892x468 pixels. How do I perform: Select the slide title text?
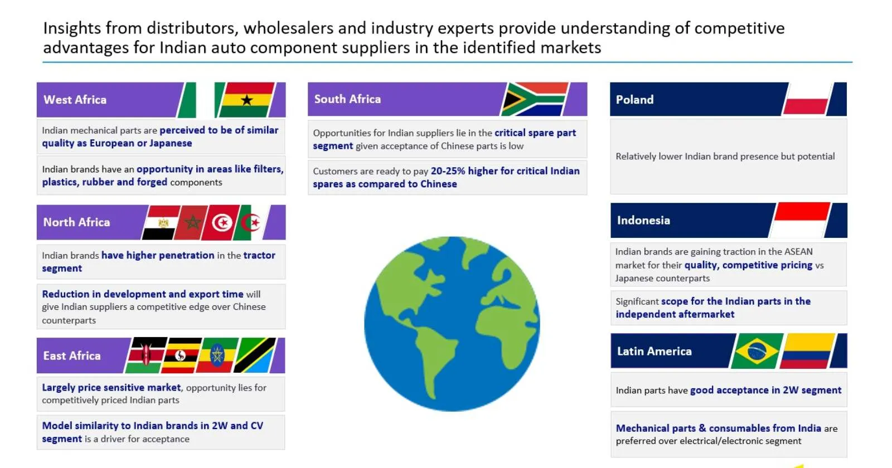414,37
